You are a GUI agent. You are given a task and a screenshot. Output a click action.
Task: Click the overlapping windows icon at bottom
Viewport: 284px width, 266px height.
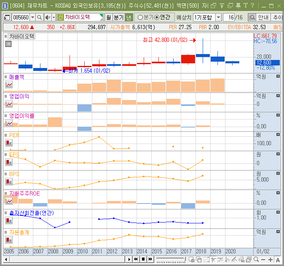199,260
